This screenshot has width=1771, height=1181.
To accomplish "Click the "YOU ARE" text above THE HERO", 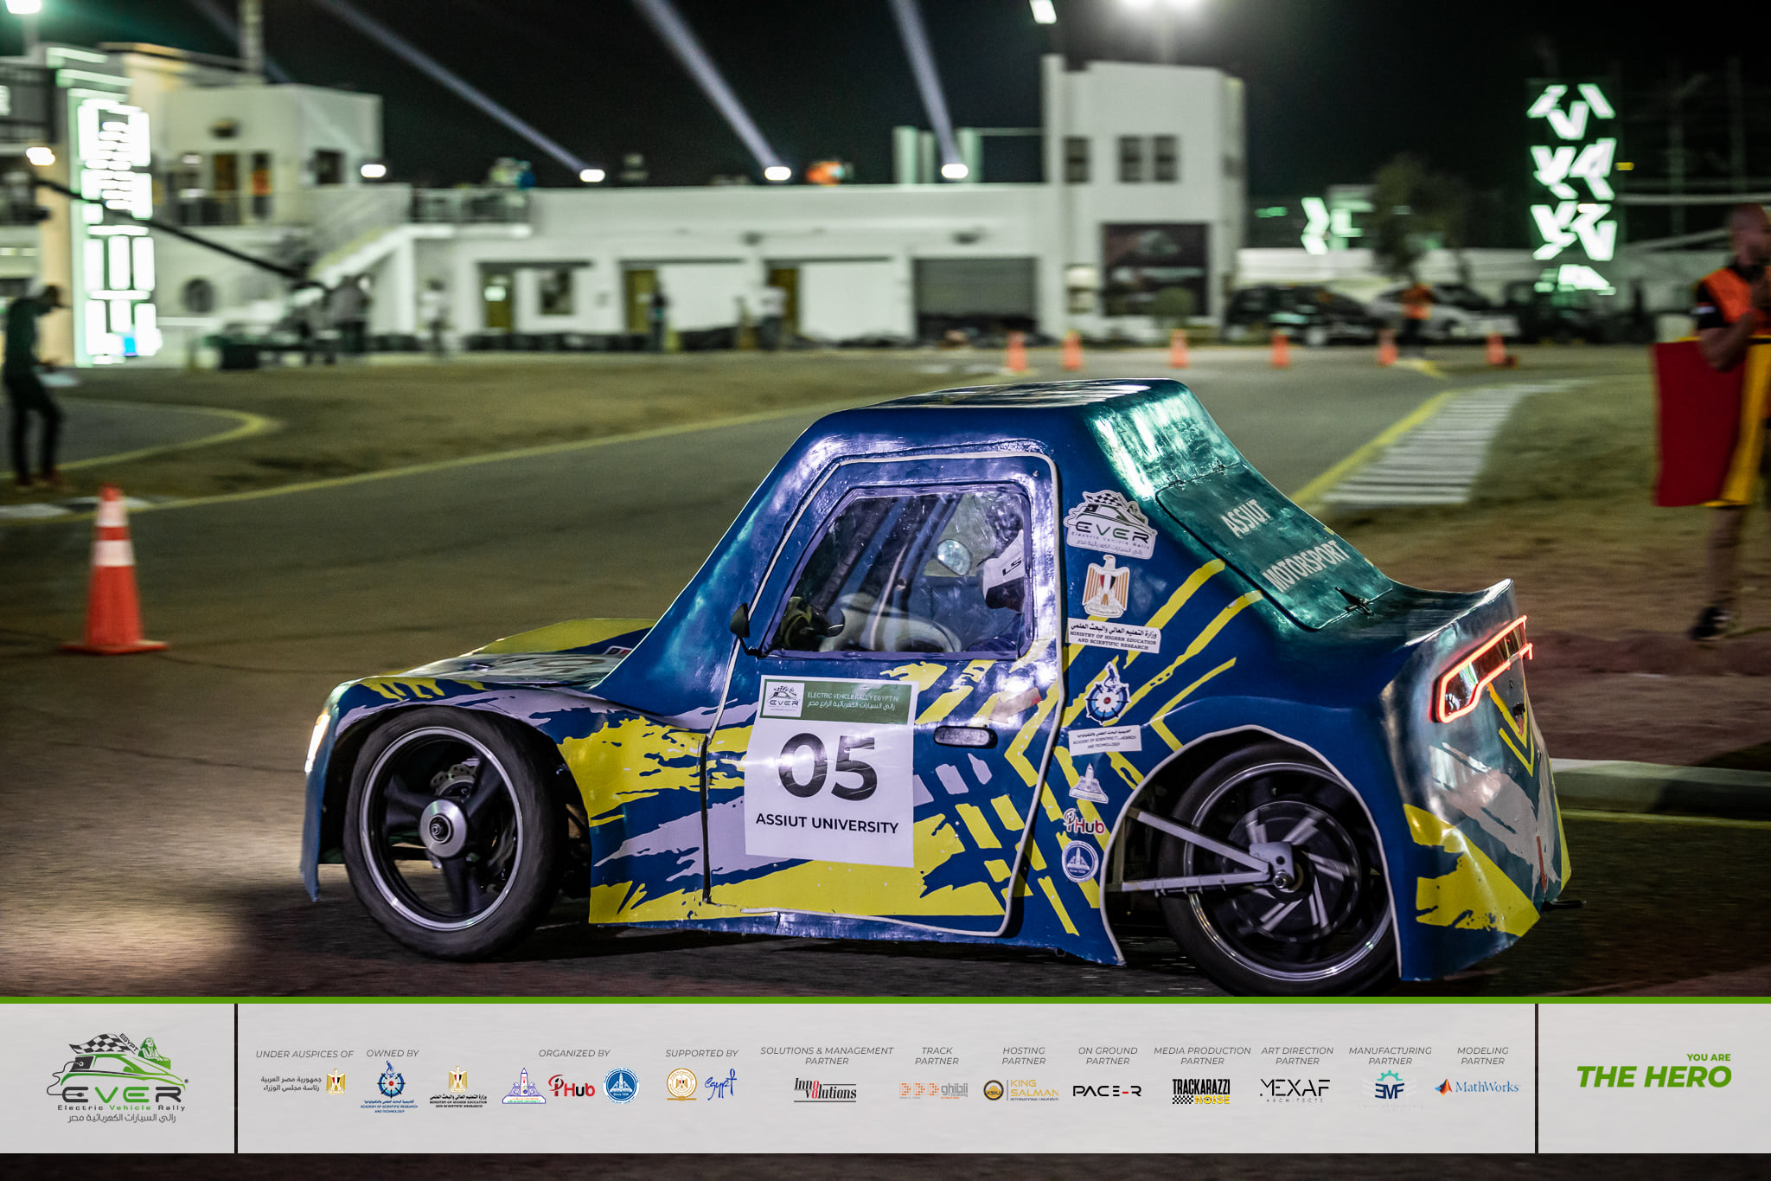I will (x=1709, y=1057).
